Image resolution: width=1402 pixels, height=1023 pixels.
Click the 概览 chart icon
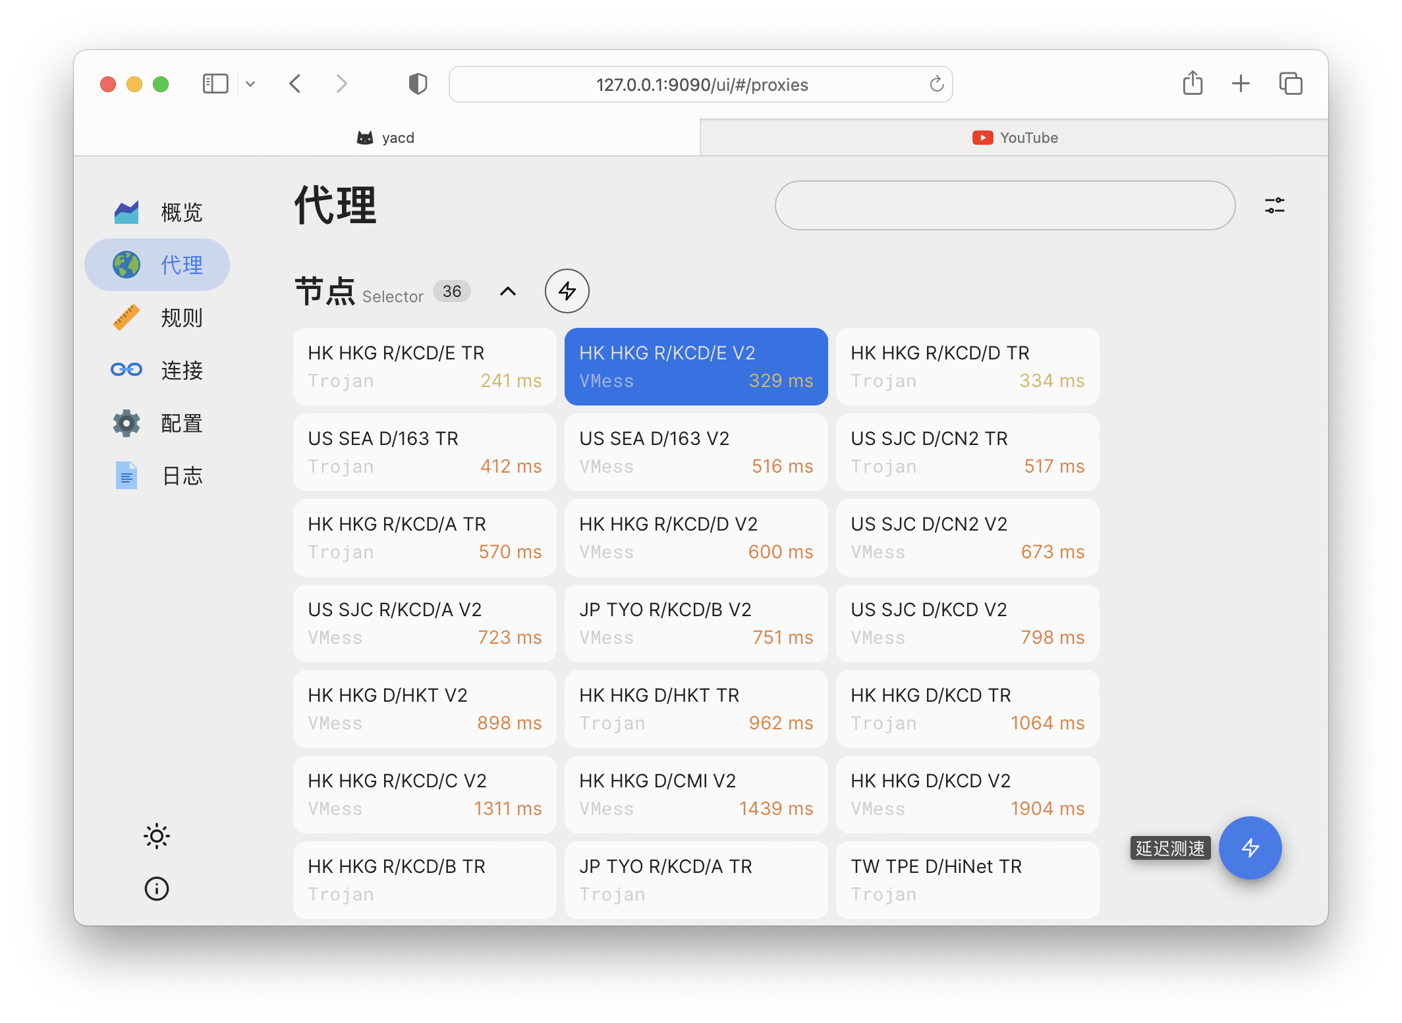point(126,212)
